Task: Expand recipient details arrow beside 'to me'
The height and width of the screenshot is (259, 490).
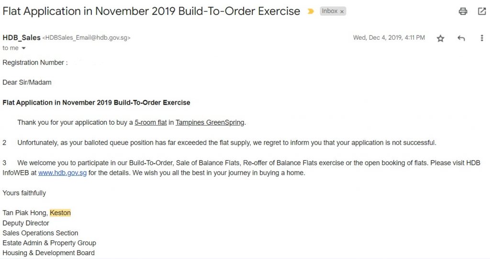Action: [x=23, y=48]
